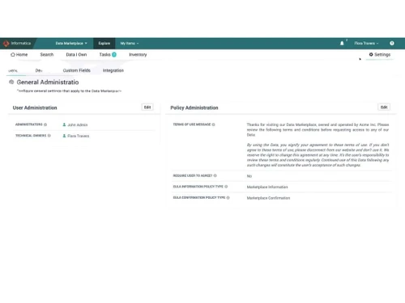Expand the My Items dropdown
Viewport: 405px width, 303px height.
click(x=130, y=43)
